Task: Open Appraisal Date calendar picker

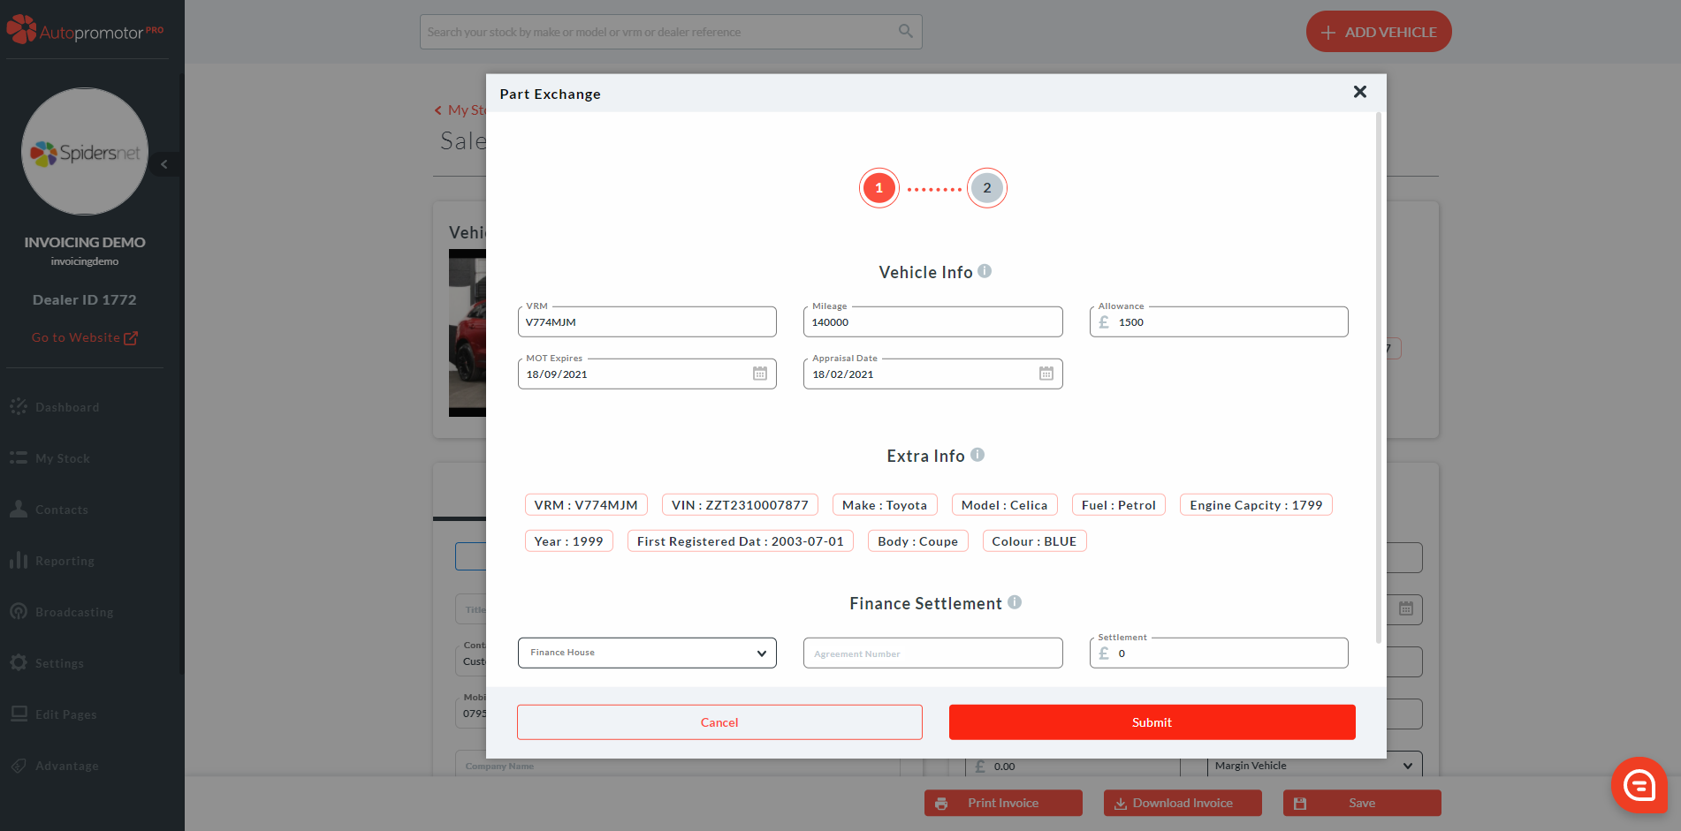Action: point(1046,374)
